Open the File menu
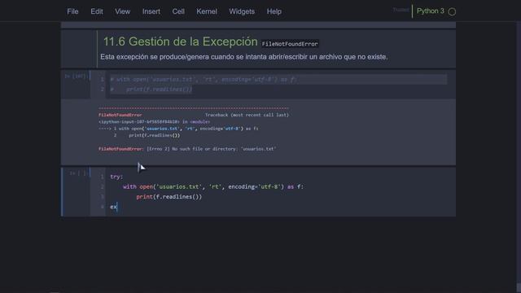The height and width of the screenshot is (293, 521). (x=72, y=11)
